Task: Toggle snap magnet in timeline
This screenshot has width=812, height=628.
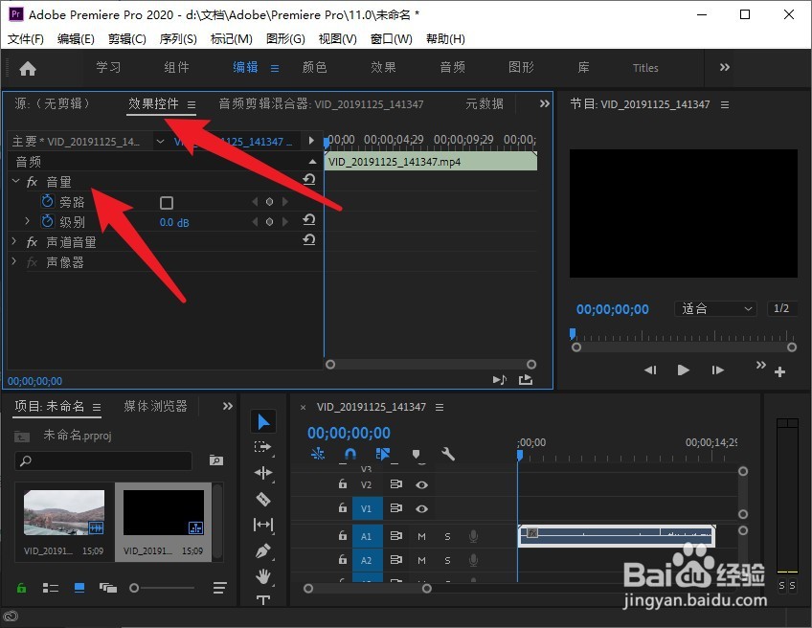Action: point(350,454)
